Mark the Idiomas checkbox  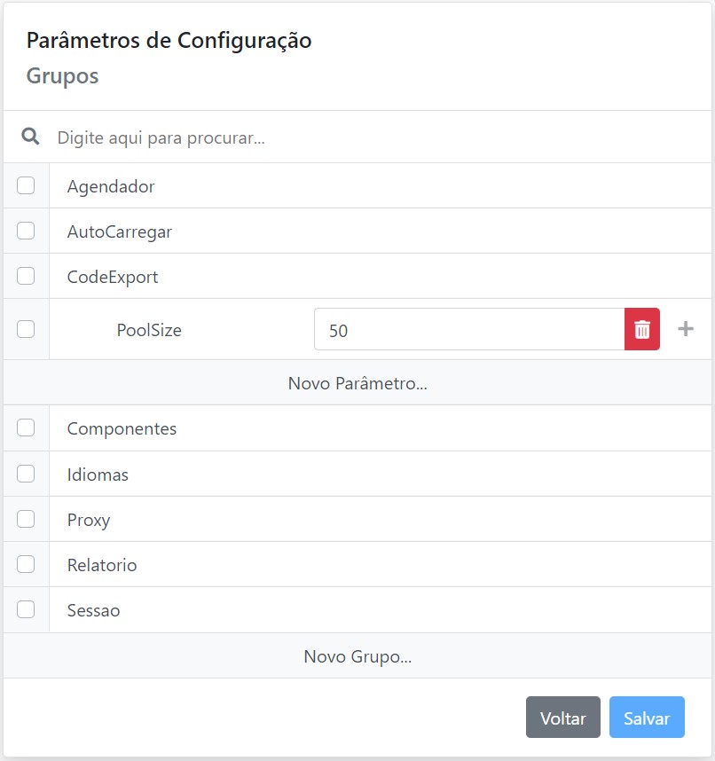pyautogui.click(x=26, y=474)
